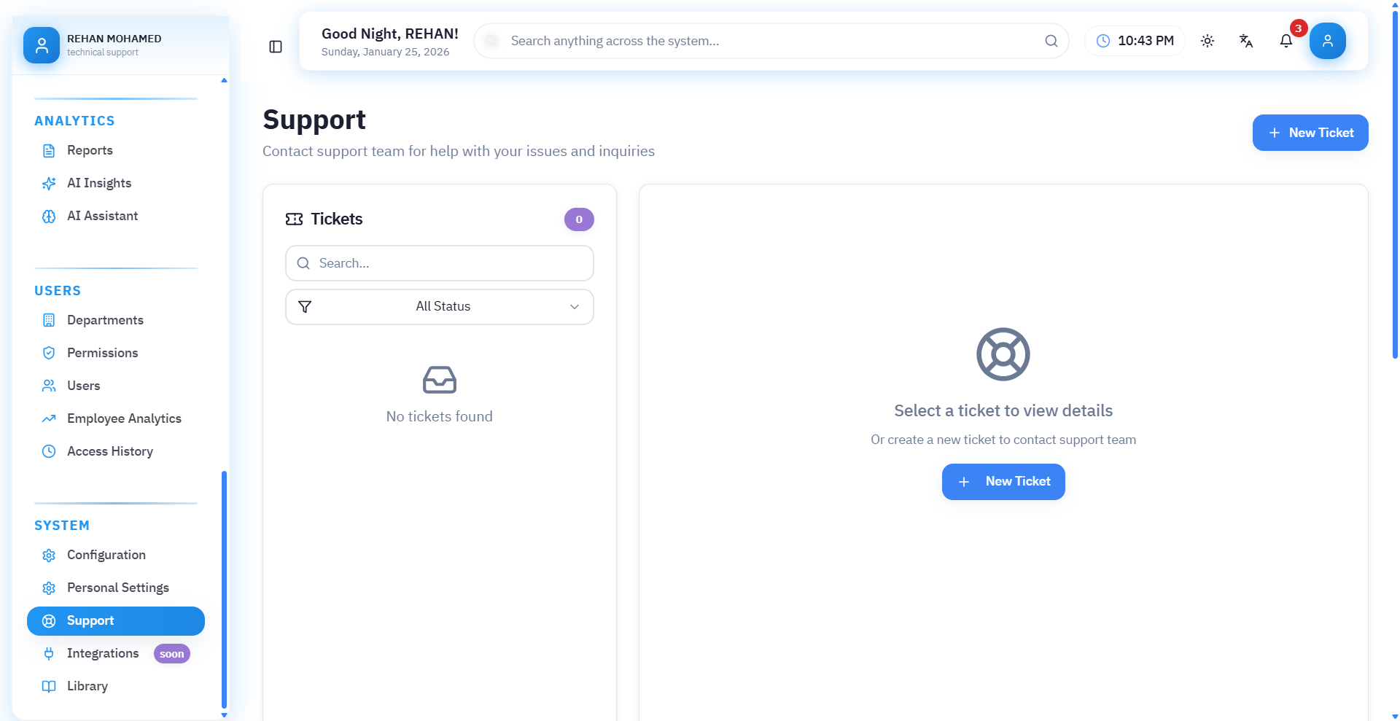Click the global system search box

(x=766, y=41)
